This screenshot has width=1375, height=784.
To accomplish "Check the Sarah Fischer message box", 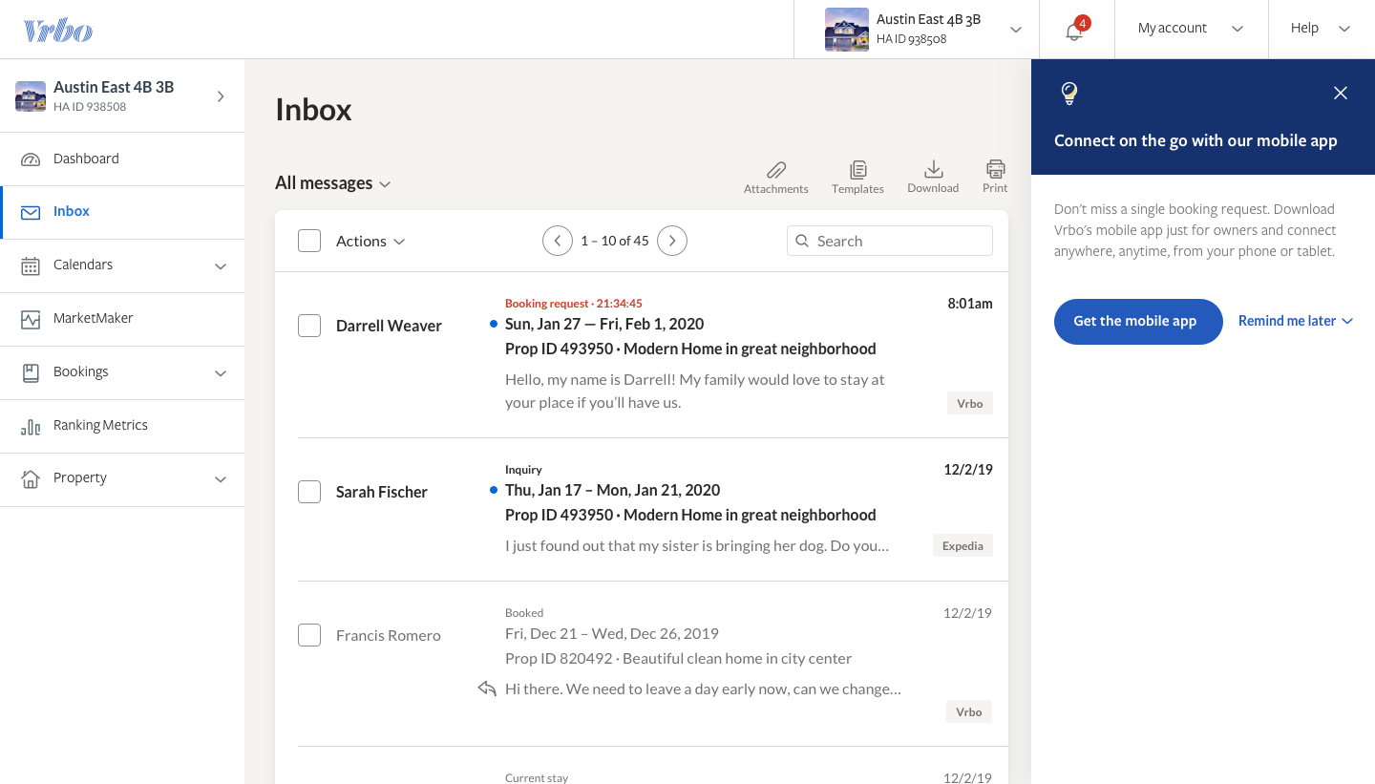I will (309, 492).
